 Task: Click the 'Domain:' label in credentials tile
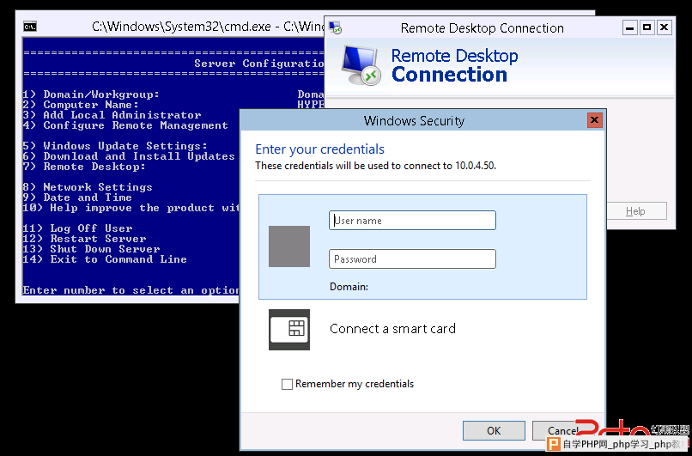(349, 287)
